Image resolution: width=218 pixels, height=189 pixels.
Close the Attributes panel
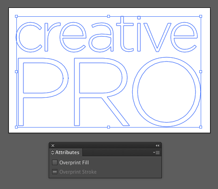click(x=53, y=145)
